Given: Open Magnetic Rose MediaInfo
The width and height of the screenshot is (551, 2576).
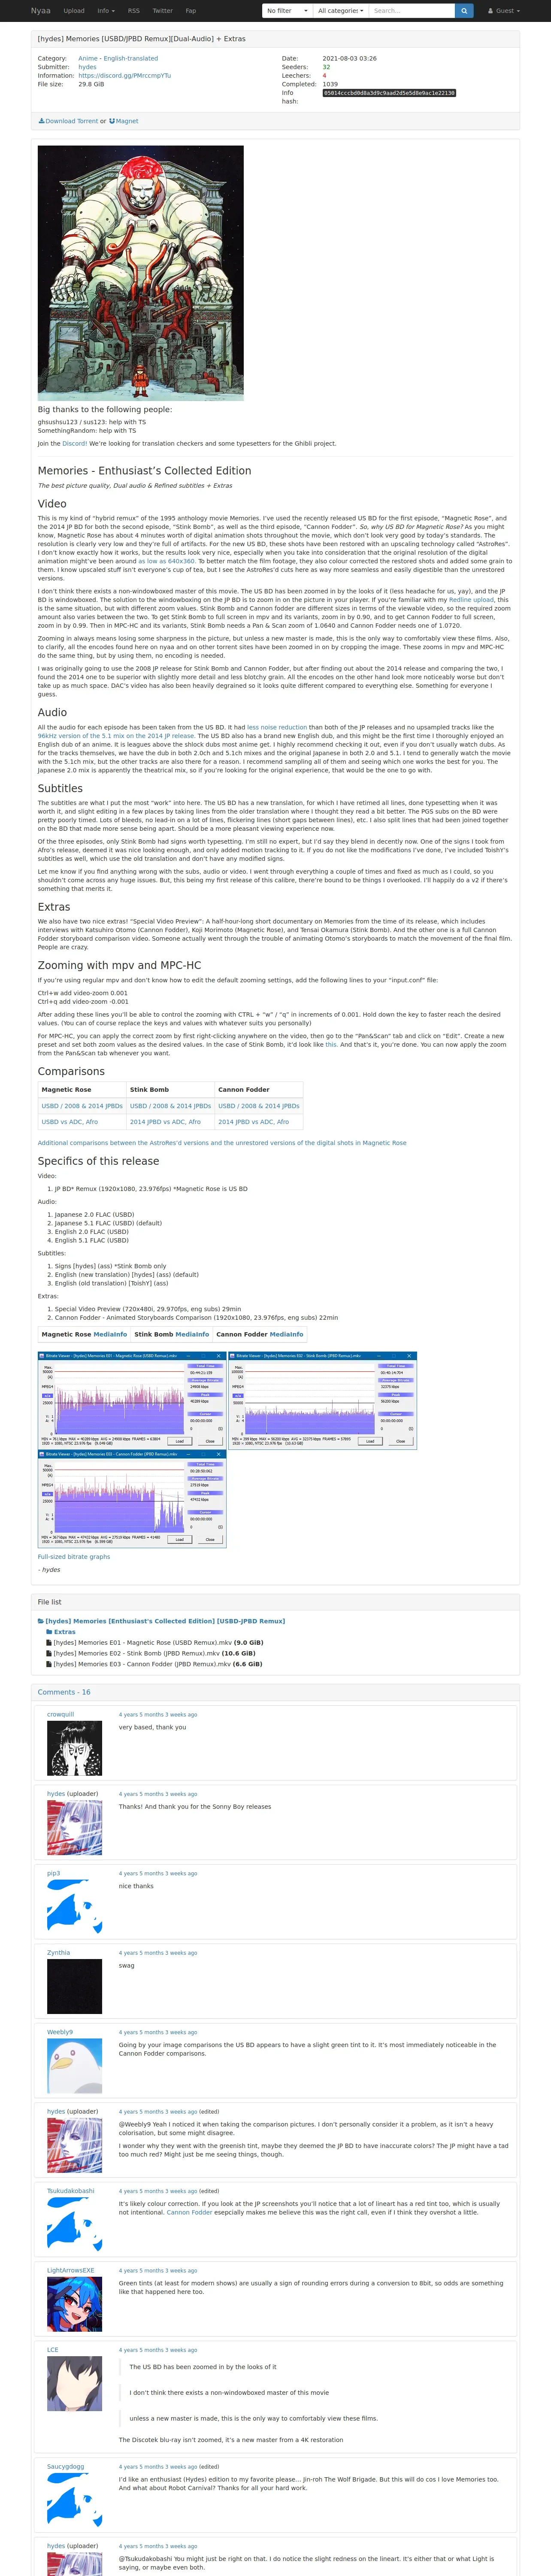Looking at the screenshot, I should coord(110,1334).
